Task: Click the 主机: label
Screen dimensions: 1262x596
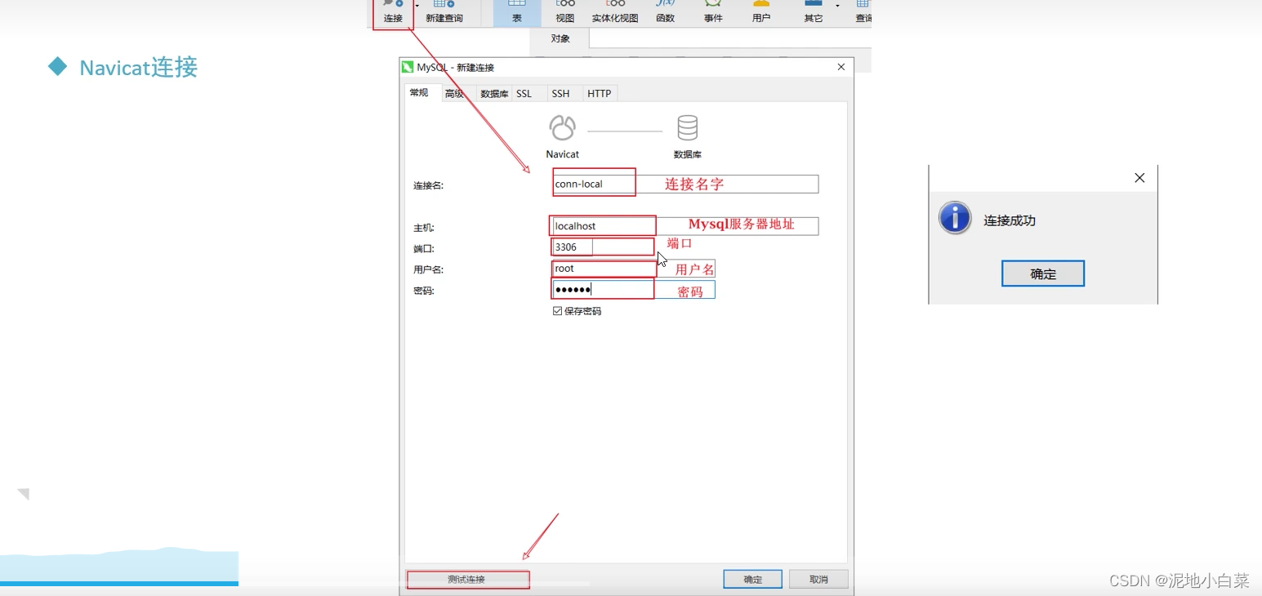Action: pyautogui.click(x=424, y=228)
